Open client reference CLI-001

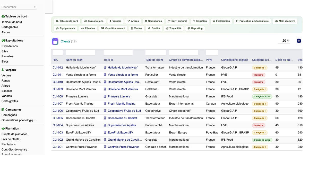[58, 147]
